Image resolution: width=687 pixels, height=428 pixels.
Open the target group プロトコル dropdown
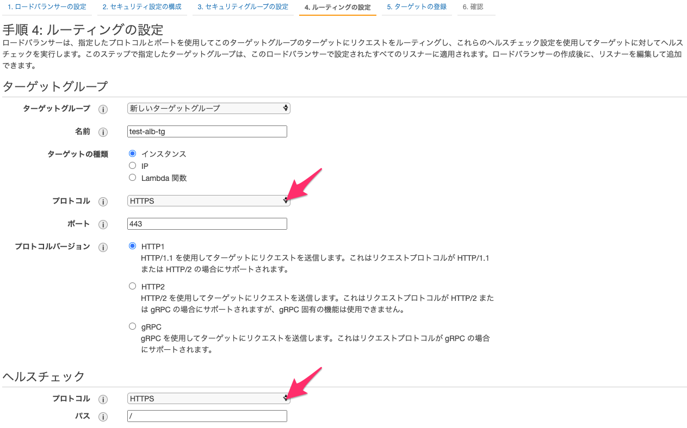pos(208,201)
